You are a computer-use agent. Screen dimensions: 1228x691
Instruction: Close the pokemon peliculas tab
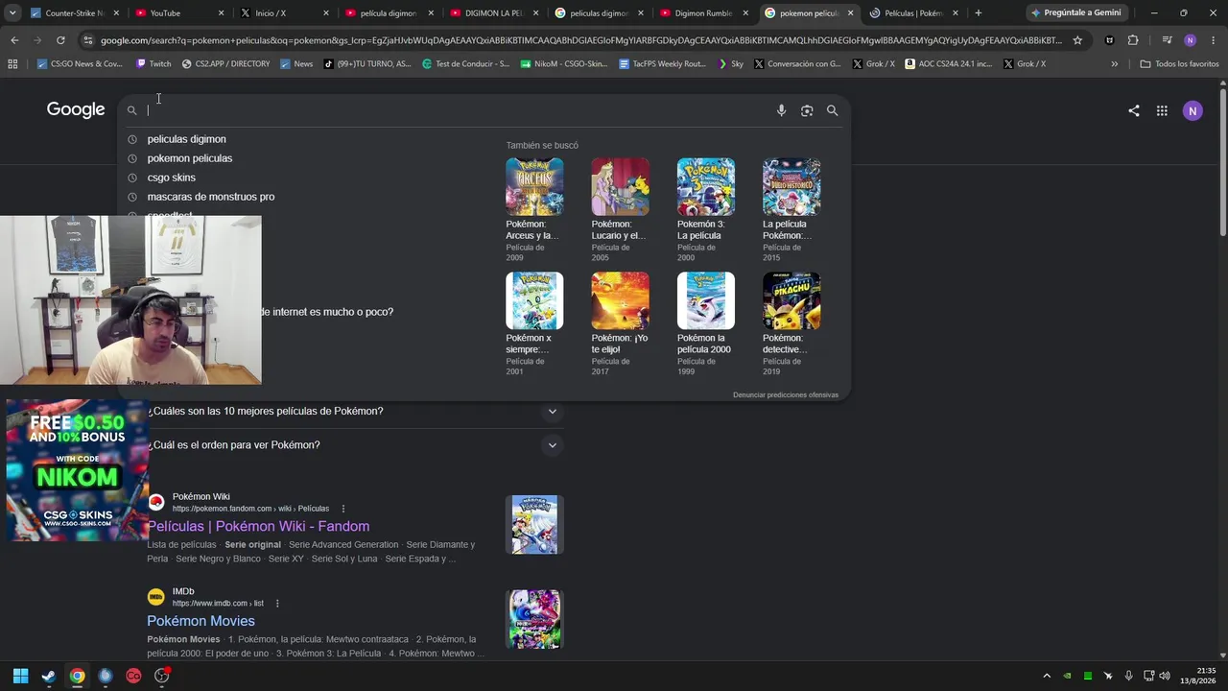pos(850,13)
